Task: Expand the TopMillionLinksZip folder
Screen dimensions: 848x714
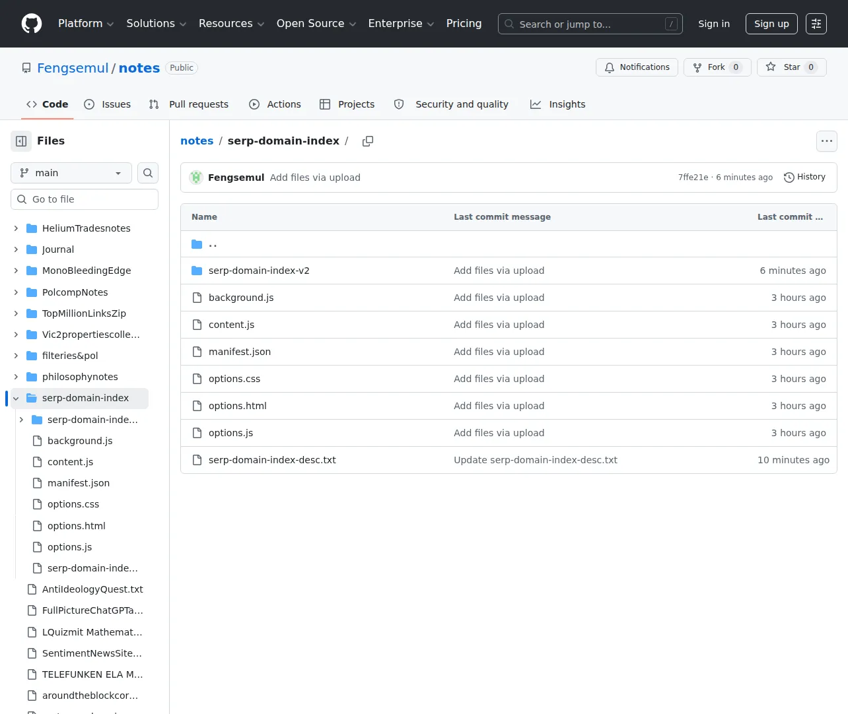Action: click(16, 313)
